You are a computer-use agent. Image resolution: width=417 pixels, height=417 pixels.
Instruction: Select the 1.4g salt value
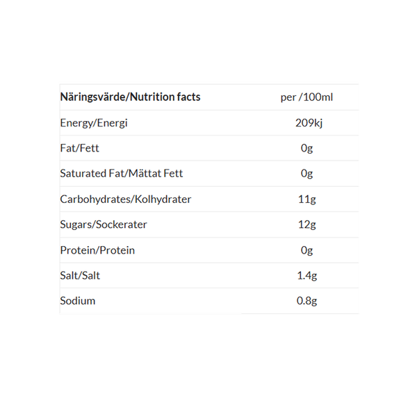coord(306,276)
